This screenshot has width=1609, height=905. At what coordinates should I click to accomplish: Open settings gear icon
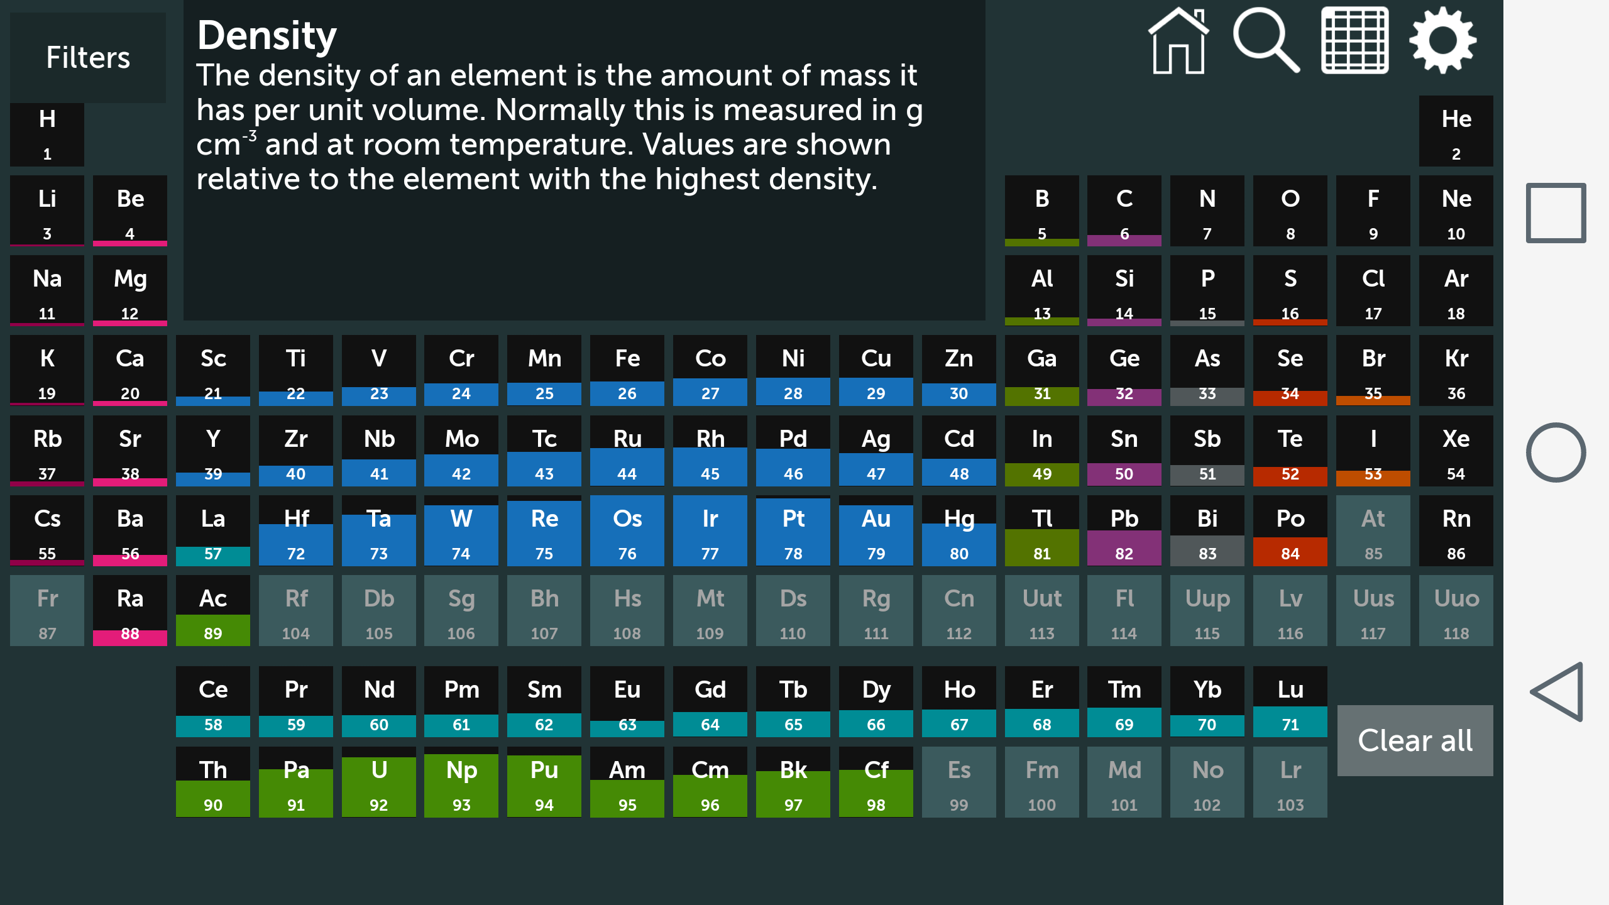(1442, 41)
